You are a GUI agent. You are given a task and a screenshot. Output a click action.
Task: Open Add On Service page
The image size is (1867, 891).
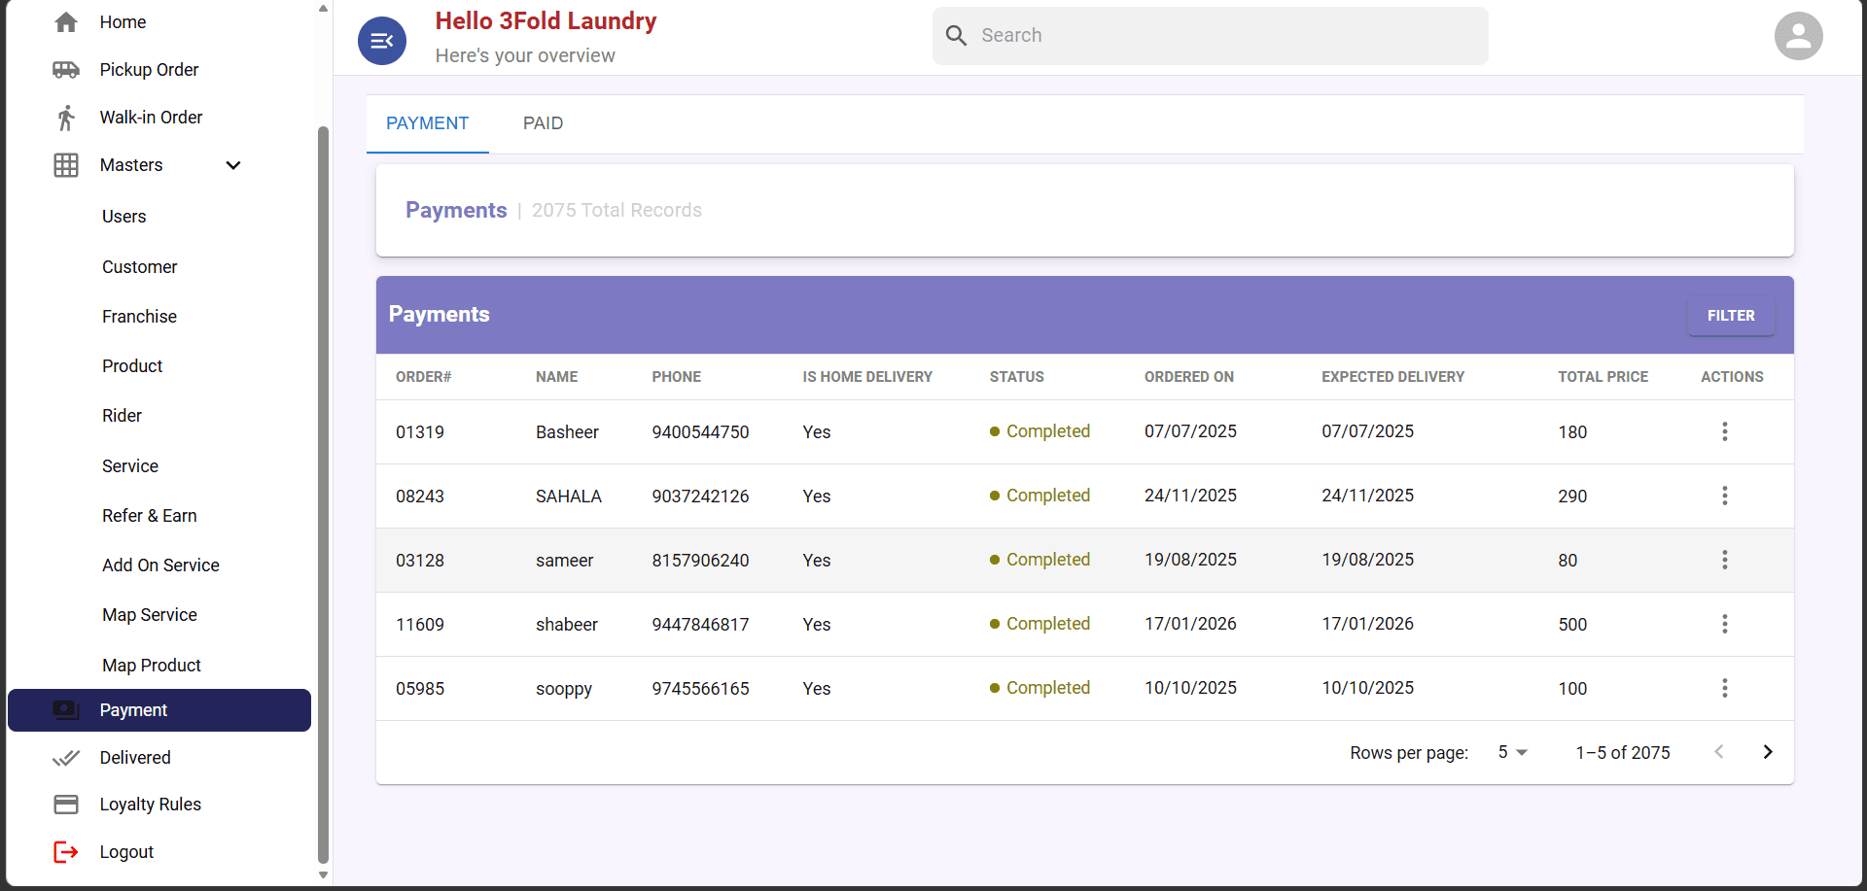click(x=161, y=565)
